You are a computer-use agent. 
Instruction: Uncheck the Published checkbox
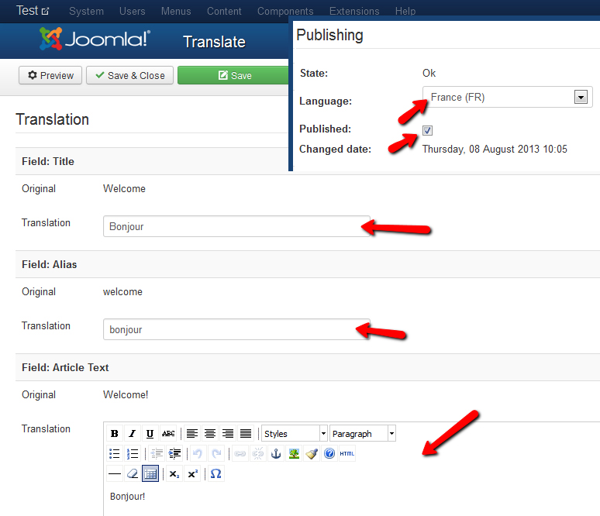click(427, 130)
